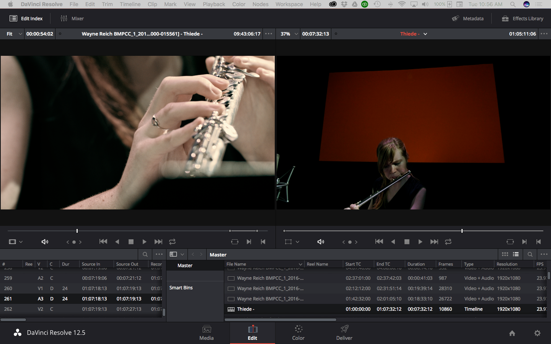Open the File menu
This screenshot has width=551, height=344.
tap(74, 4)
